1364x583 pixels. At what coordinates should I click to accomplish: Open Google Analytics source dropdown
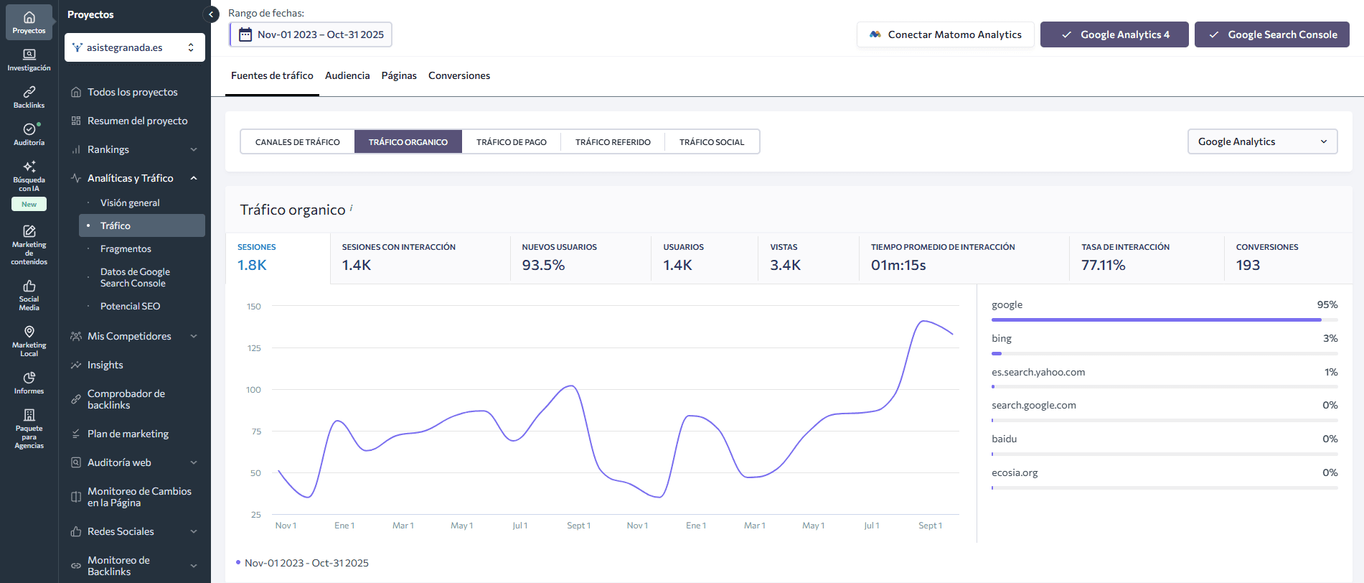point(1262,141)
